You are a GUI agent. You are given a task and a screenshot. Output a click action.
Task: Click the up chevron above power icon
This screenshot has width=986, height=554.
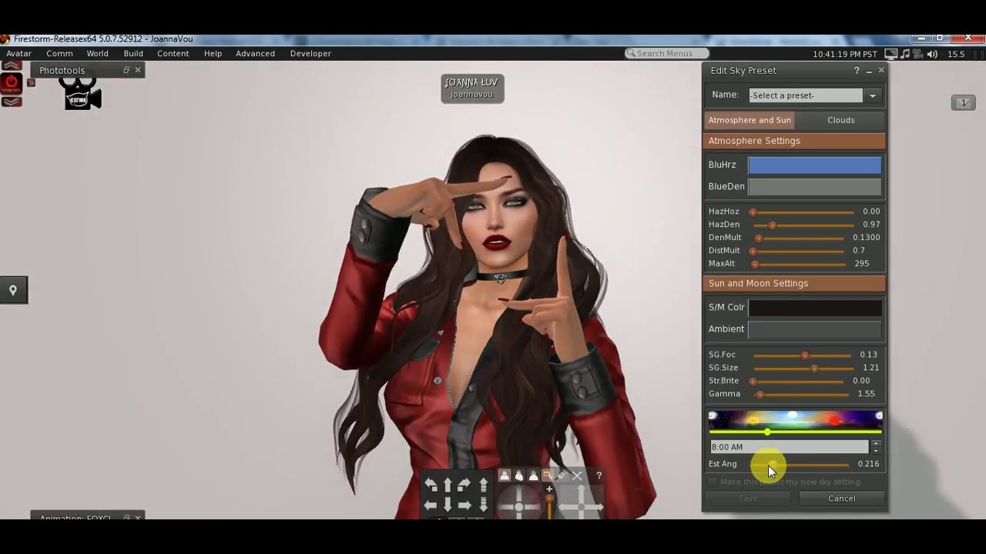(x=11, y=65)
